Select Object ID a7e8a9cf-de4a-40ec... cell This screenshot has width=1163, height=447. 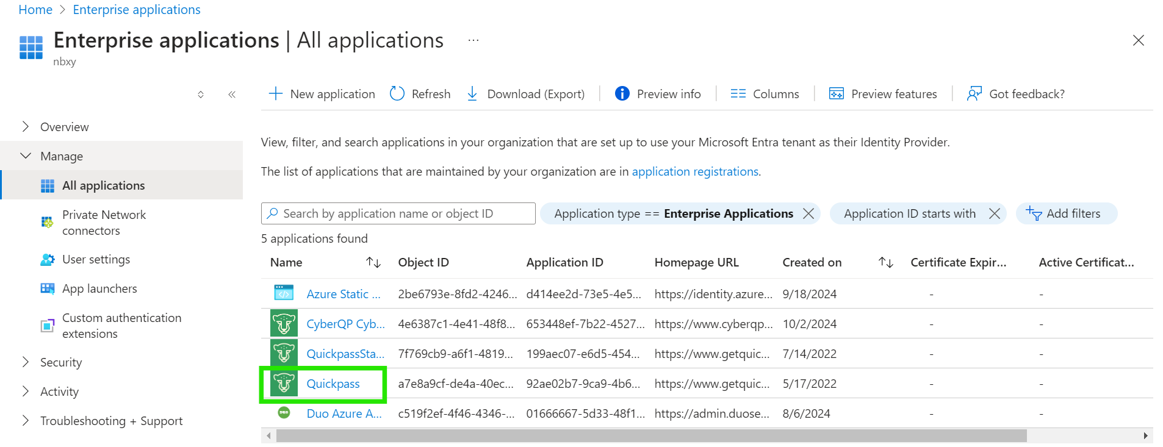(456, 384)
